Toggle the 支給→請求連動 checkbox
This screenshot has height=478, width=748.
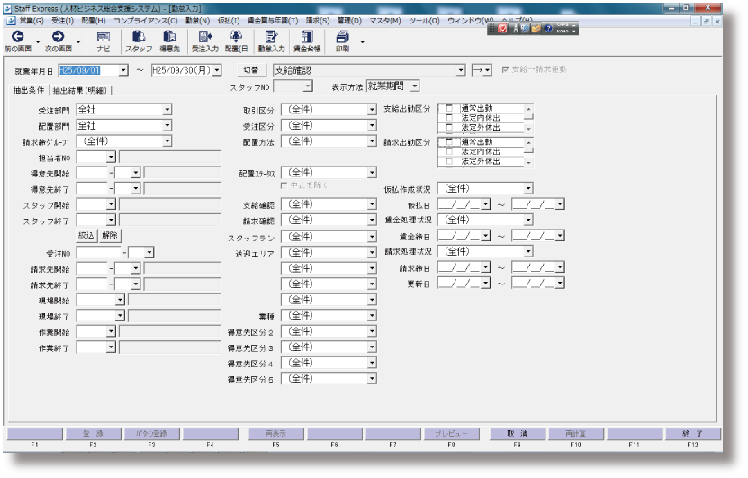click(x=505, y=69)
